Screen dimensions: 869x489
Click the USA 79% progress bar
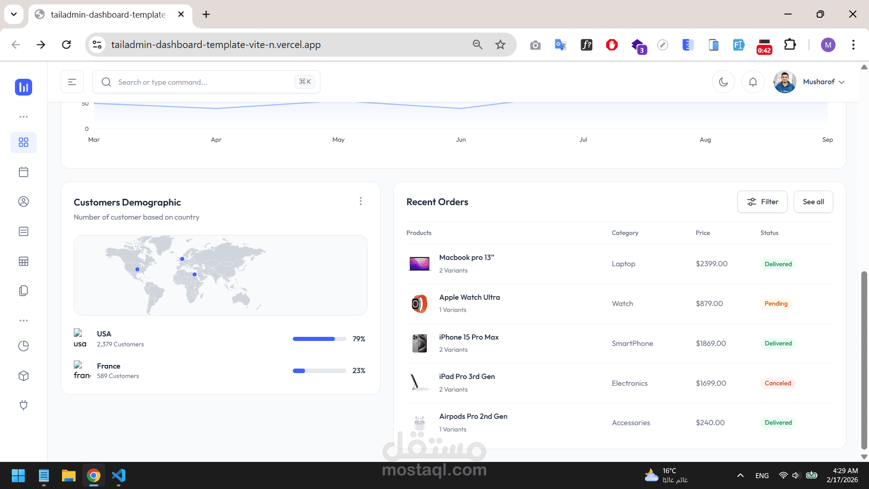(319, 339)
